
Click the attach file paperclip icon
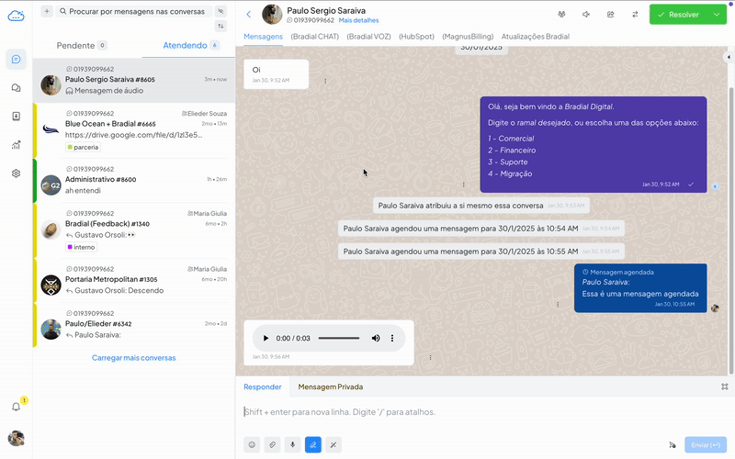272,444
